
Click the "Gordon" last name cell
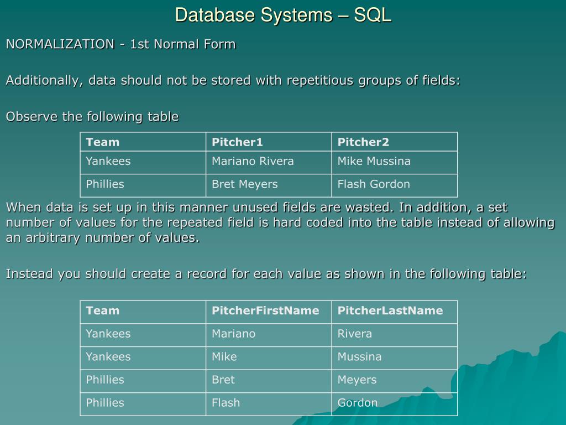tap(395, 404)
